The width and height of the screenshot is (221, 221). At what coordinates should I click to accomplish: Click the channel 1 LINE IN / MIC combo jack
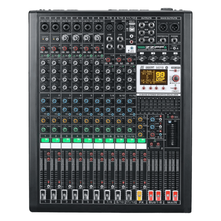(45, 27)
